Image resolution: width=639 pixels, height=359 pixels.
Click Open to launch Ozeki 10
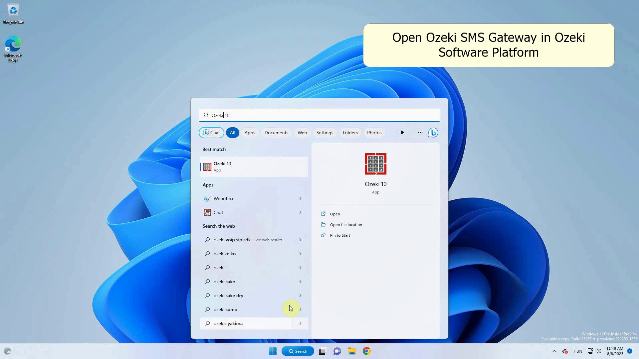click(335, 214)
